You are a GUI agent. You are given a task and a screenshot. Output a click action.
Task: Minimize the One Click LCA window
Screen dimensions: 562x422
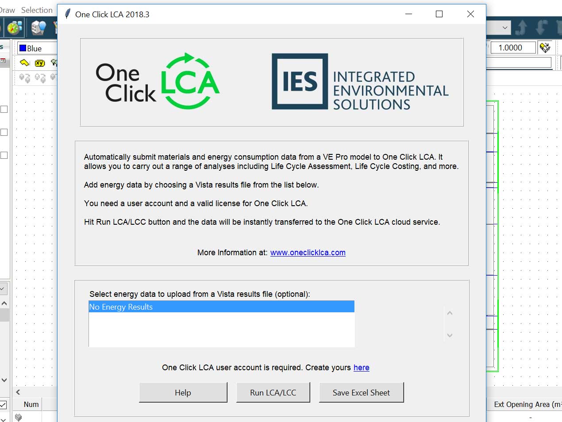(x=408, y=14)
